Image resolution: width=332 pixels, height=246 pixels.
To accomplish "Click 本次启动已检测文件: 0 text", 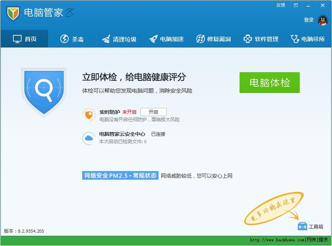I will 123,142.
